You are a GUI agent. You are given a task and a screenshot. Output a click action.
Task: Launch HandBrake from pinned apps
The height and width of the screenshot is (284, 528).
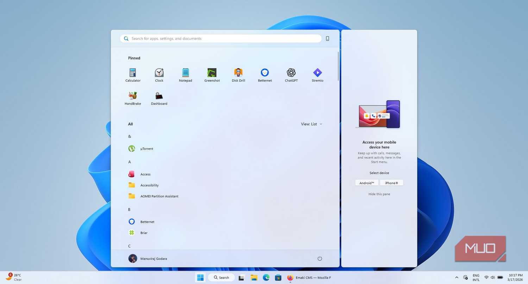pos(133,99)
